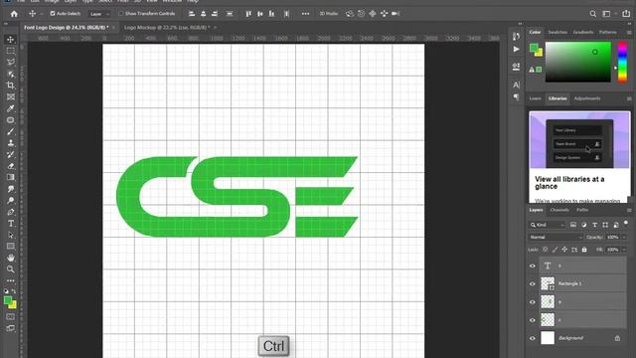The width and height of the screenshot is (636, 358).
Task: Click the Align left edges button
Action: tap(192, 14)
